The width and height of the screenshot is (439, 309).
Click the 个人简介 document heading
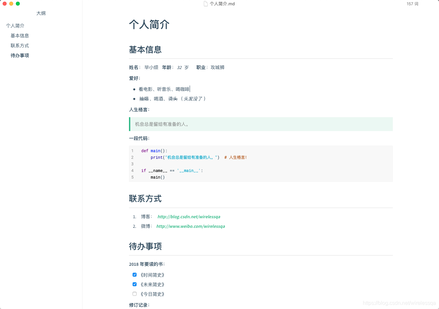click(x=149, y=24)
